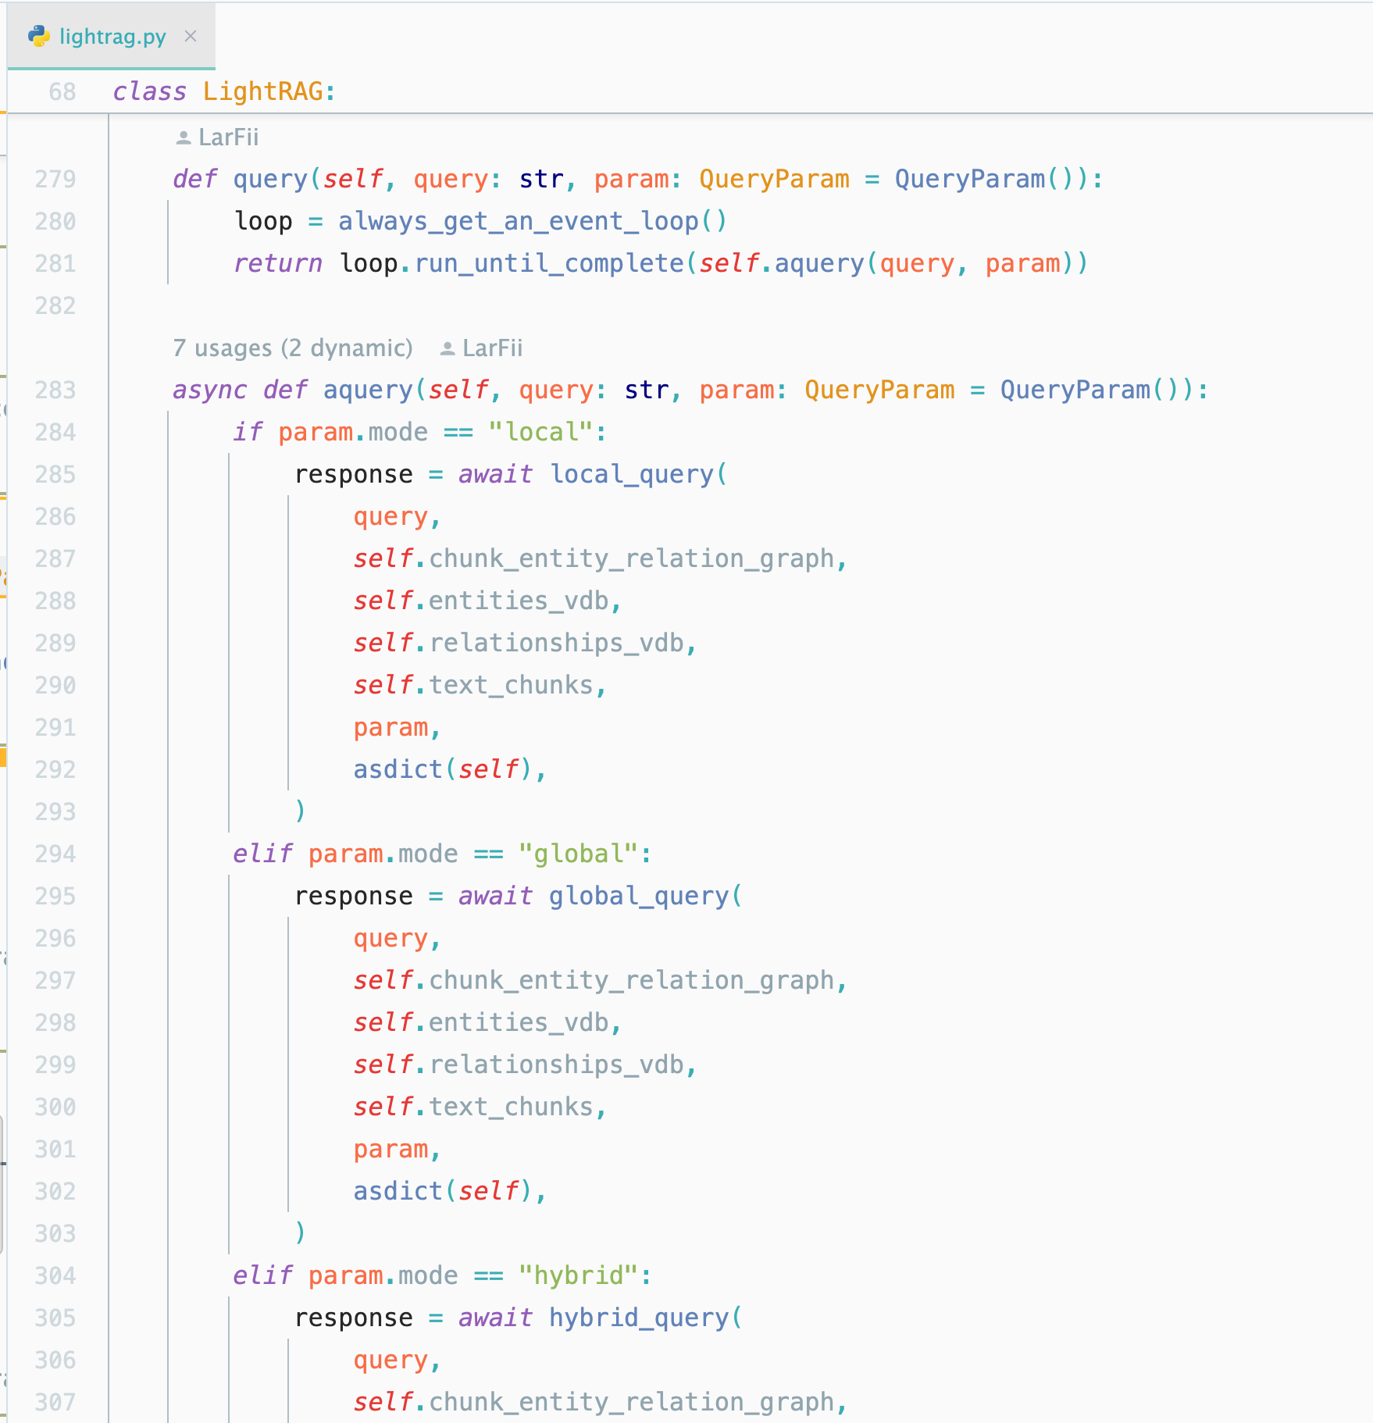Viewport: 1373px width, 1423px height.
Task: Click the "hybrid" string literal
Action: click(x=580, y=1275)
